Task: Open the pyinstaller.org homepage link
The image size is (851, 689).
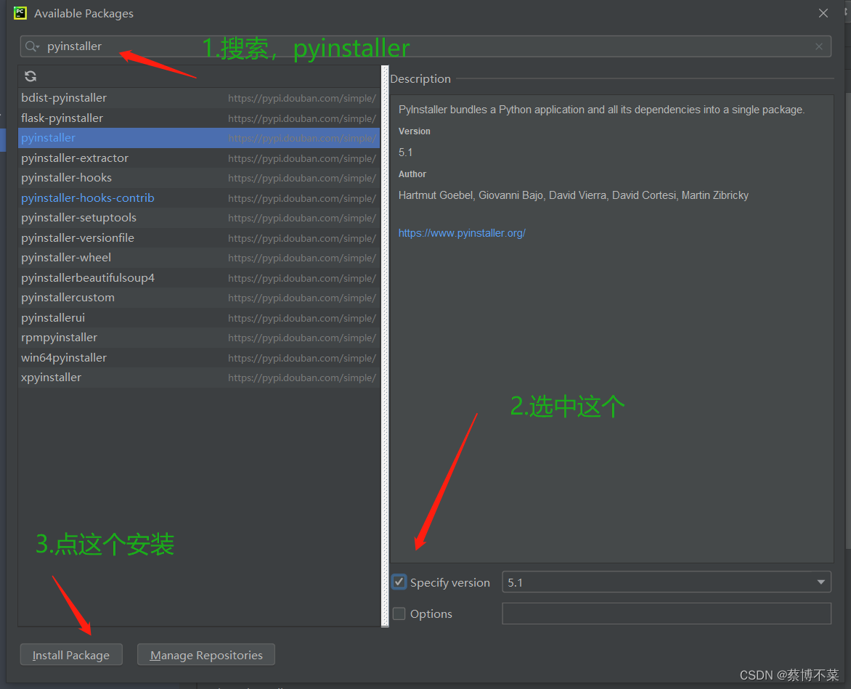Action: (x=462, y=233)
